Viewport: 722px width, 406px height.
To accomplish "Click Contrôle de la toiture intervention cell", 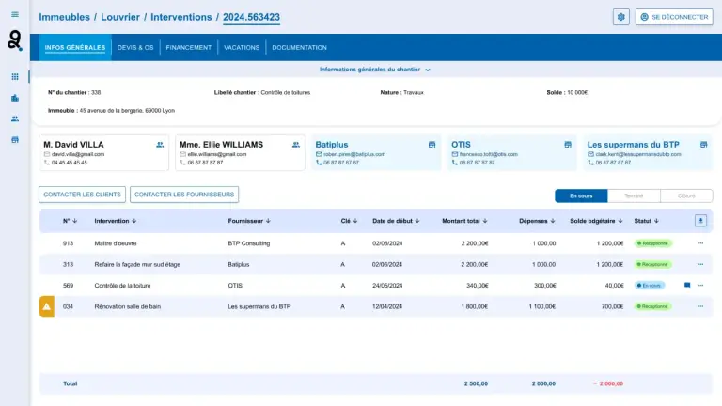I will coord(122,286).
